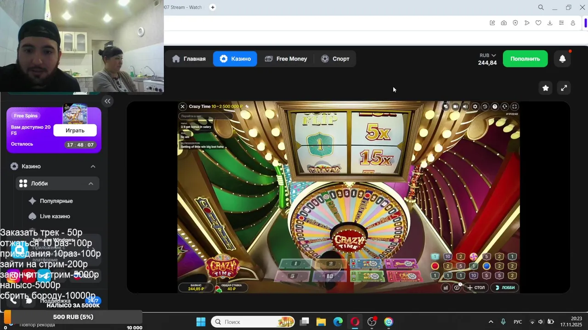
Task: Click the 17:48:07 countdown timer
Action: coord(80,145)
